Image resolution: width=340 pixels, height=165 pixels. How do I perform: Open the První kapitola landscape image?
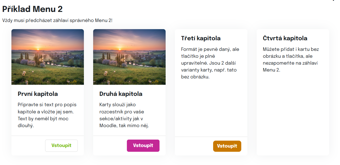pyautogui.click(x=48, y=57)
